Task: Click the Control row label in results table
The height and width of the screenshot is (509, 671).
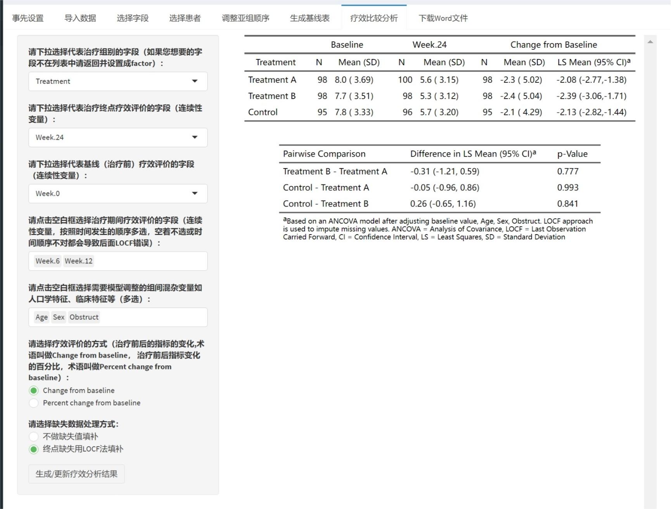Action: (263, 112)
